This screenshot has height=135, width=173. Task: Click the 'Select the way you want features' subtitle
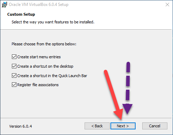coord(53,22)
